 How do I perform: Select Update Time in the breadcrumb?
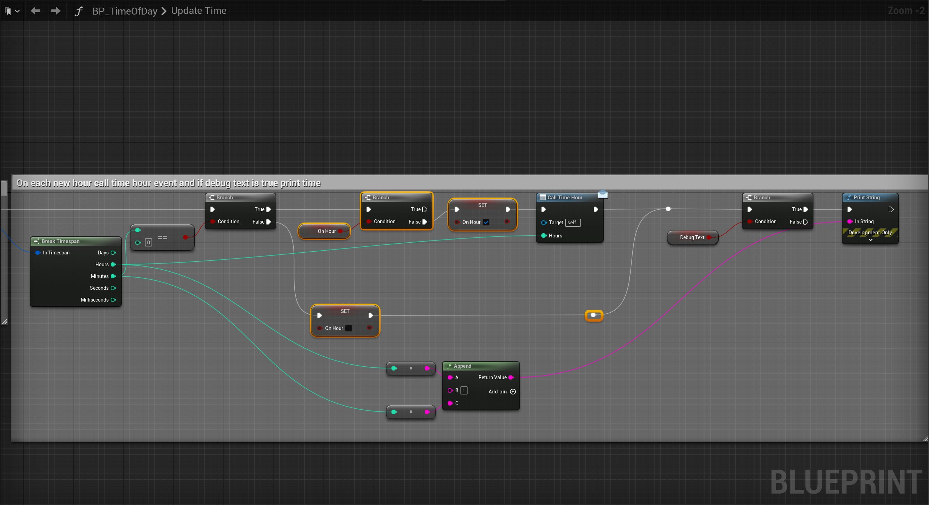(x=199, y=11)
